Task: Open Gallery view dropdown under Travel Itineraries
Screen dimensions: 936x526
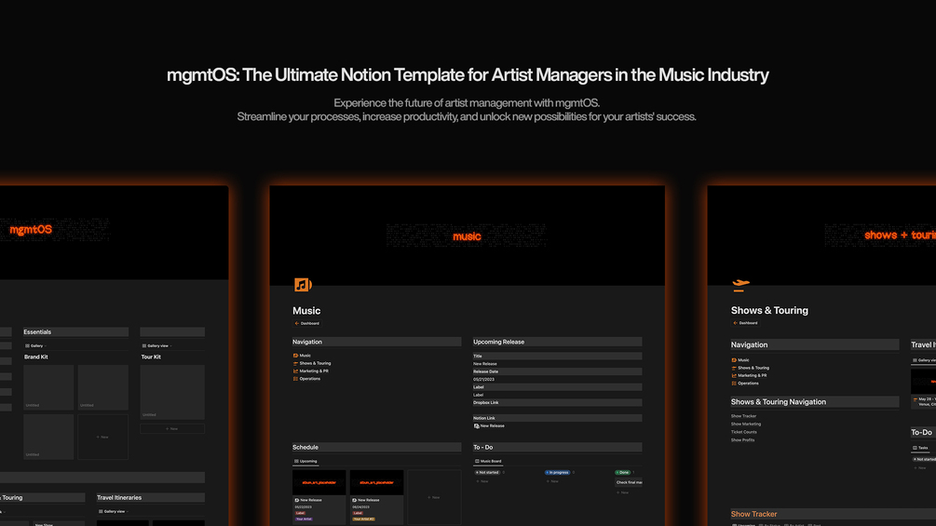Action: coord(114,512)
